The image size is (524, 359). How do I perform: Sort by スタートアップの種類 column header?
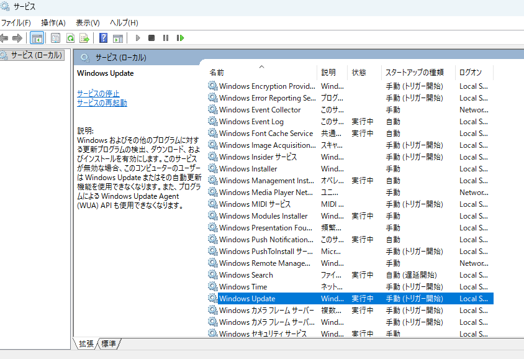(418, 72)
